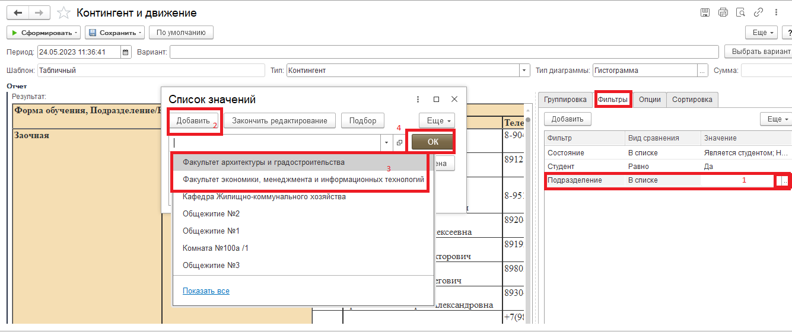Open print preview magnifier icon

pyautogui.click(x=740, y=12)
